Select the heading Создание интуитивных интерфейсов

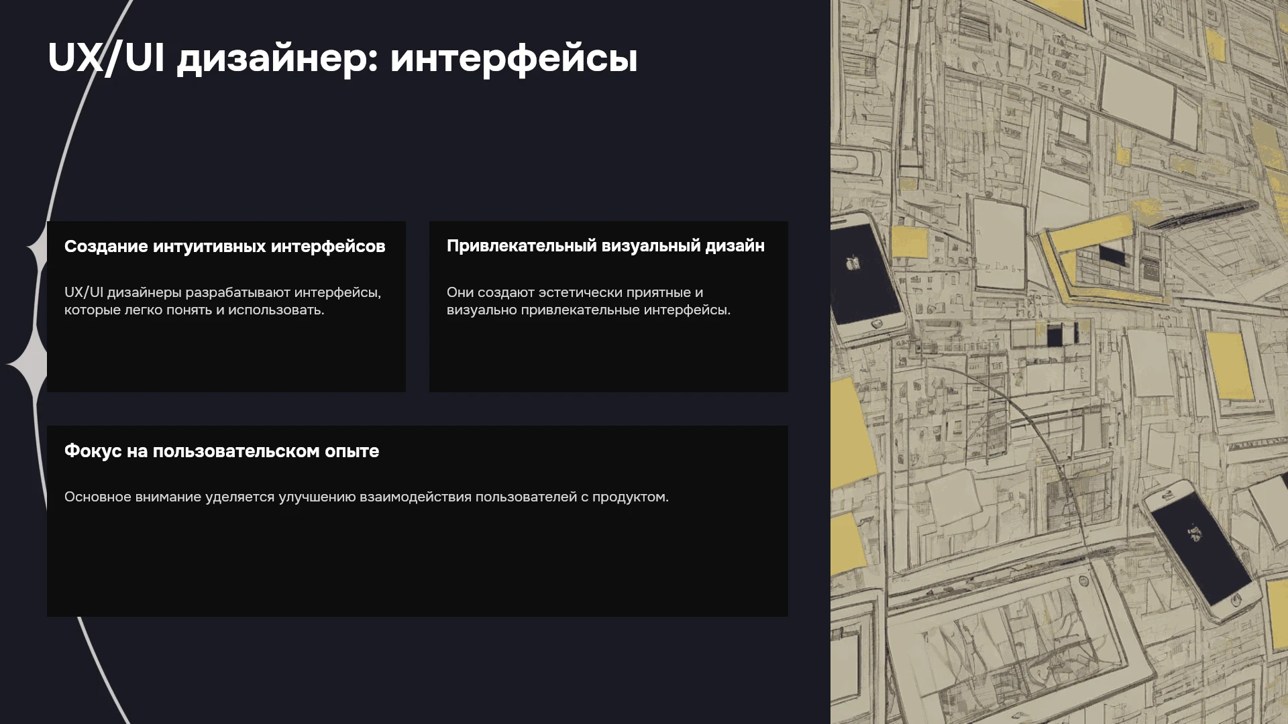(225, 247)
